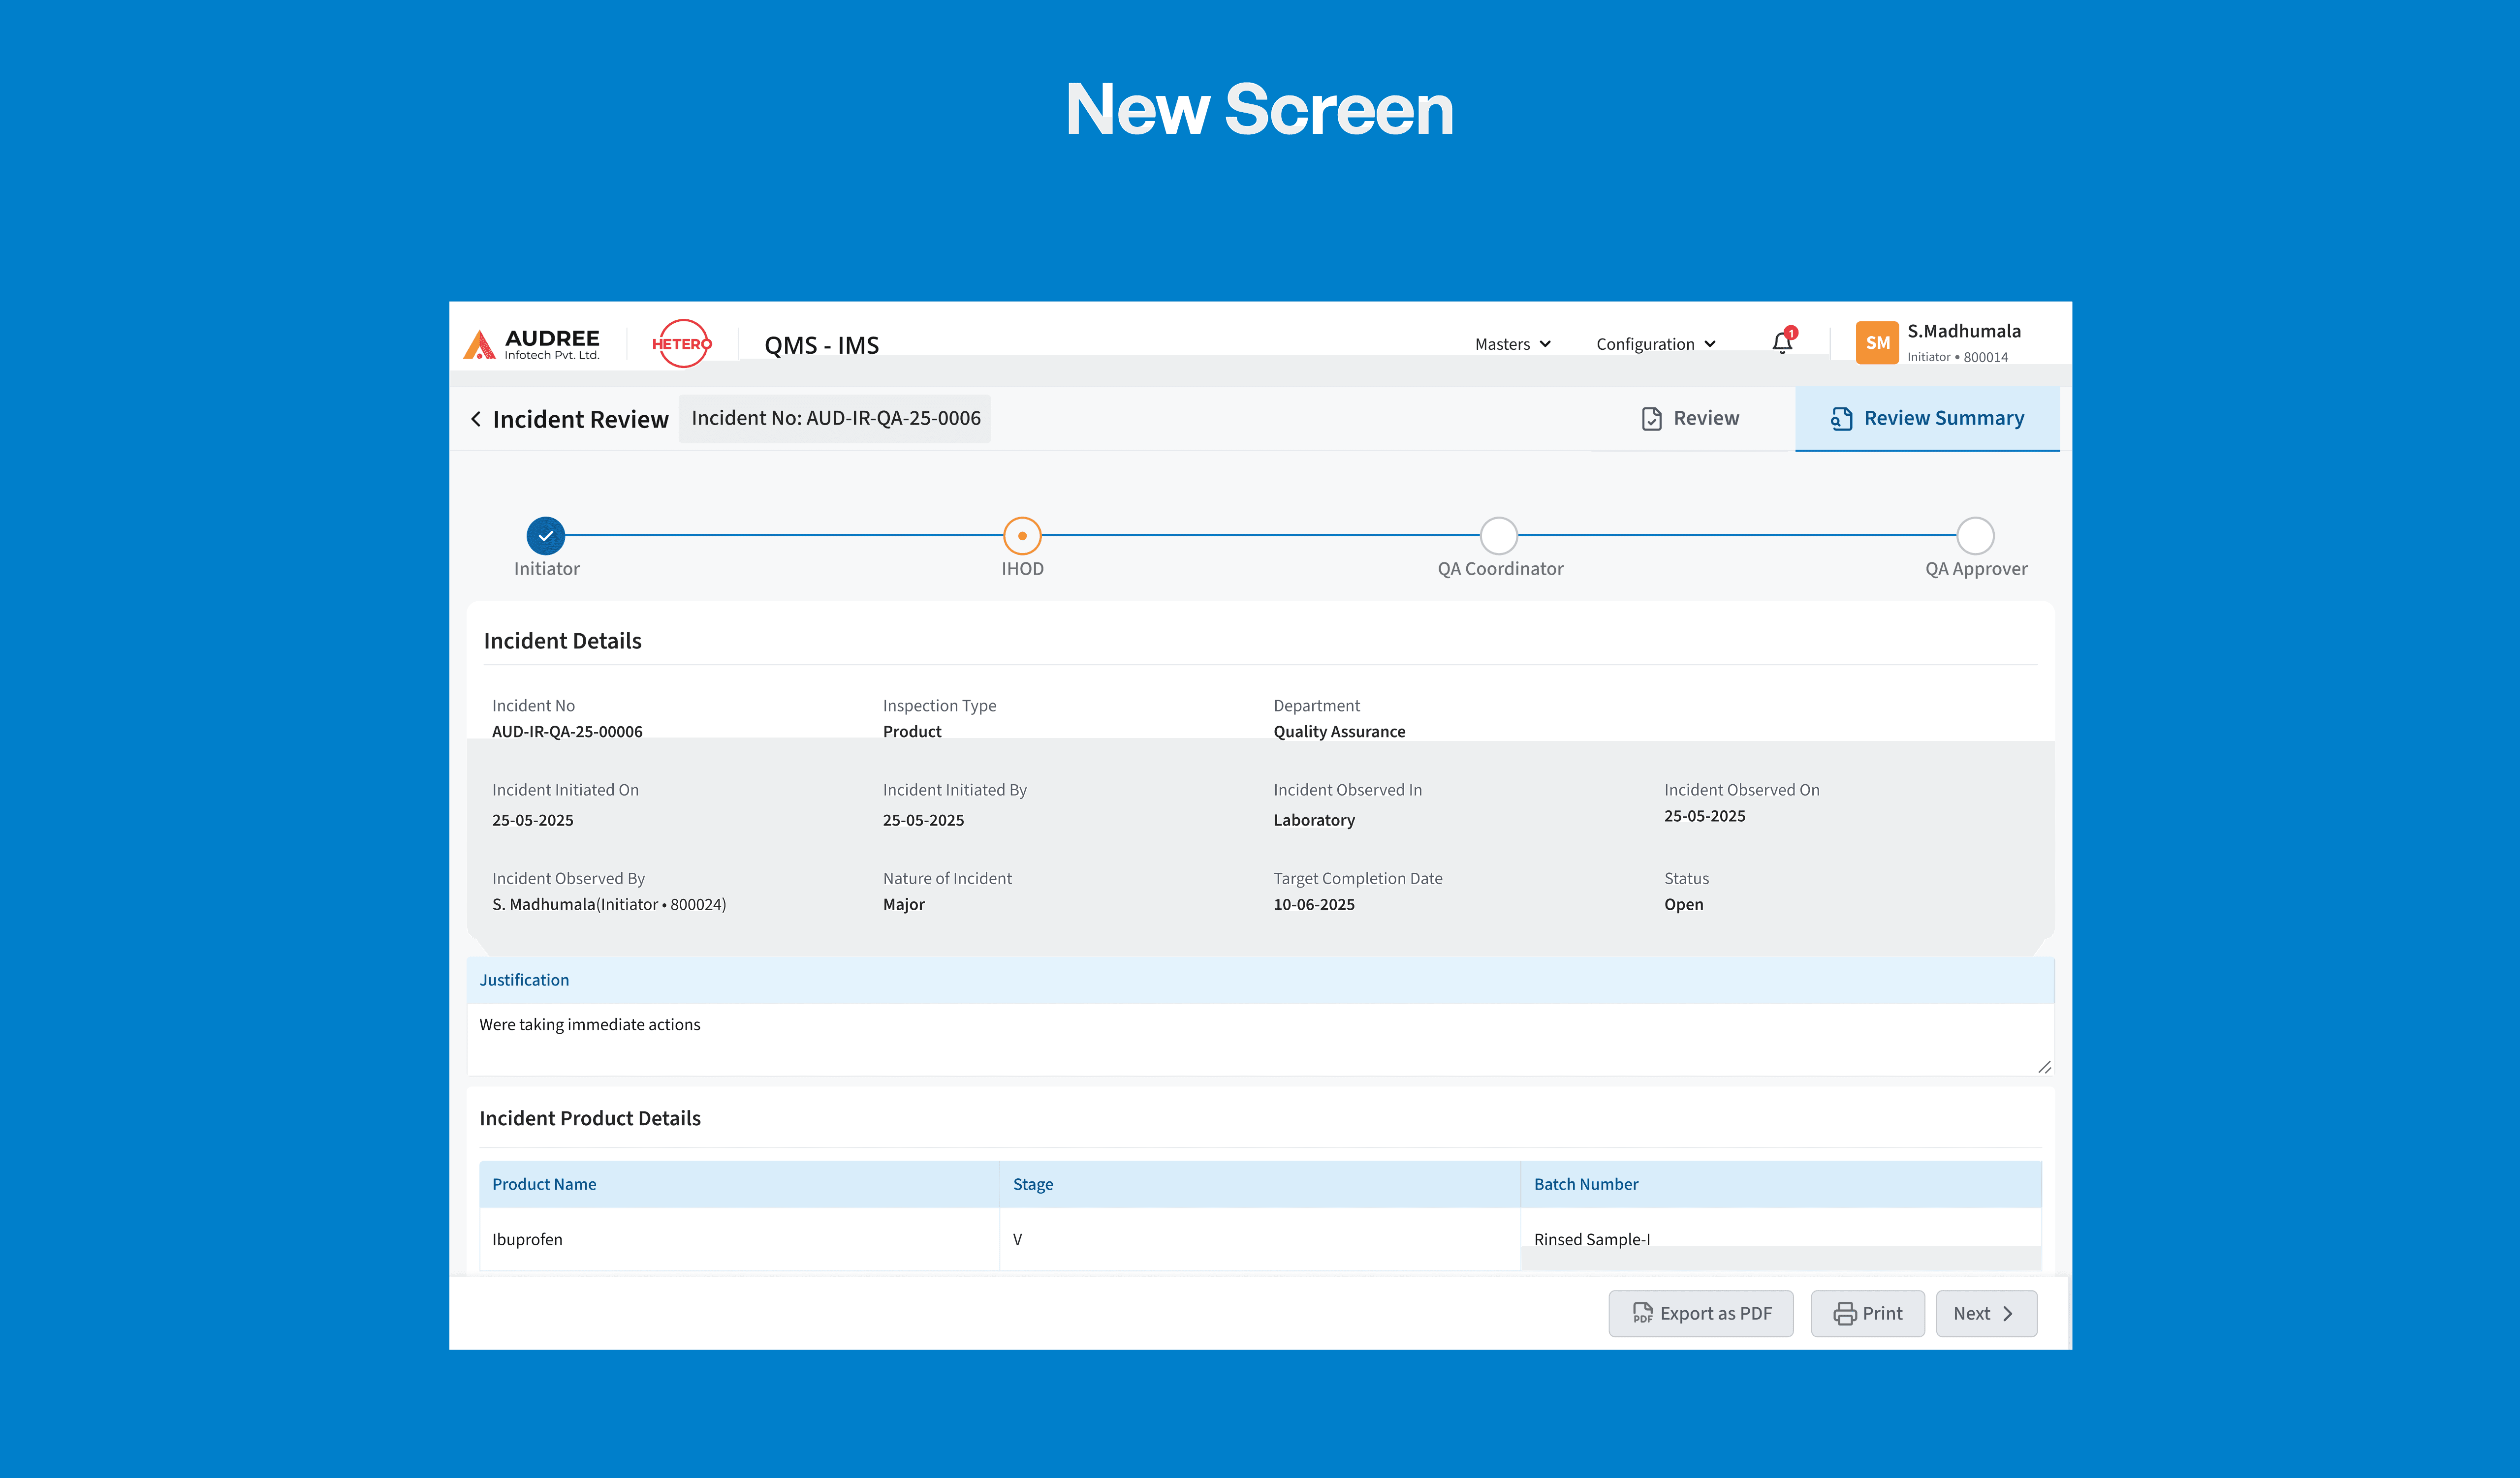
Task: Click the Export as PDF button
Action: pos(1701,1313)
